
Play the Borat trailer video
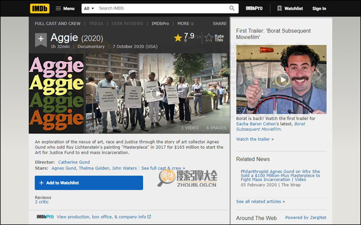pos(282,79)
